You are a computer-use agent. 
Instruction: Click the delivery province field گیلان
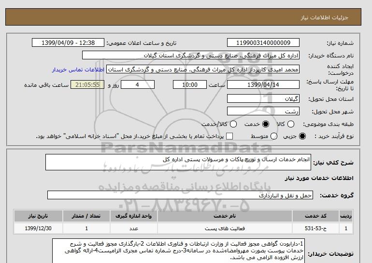point(263,98)
